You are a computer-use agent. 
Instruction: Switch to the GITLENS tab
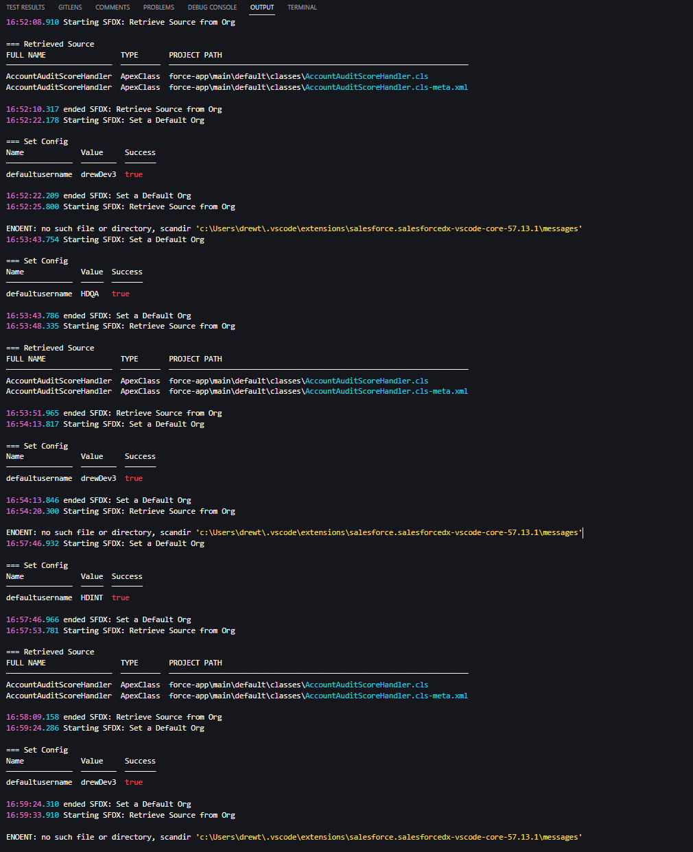tap(69, 7)
